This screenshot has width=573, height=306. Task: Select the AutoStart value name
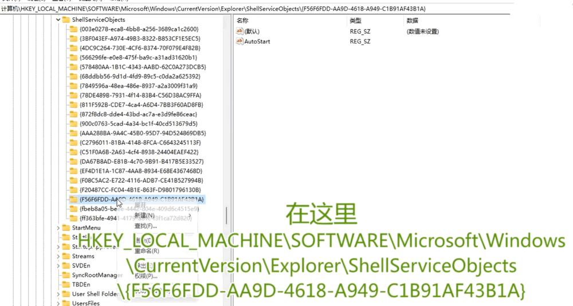coord(257,42)
